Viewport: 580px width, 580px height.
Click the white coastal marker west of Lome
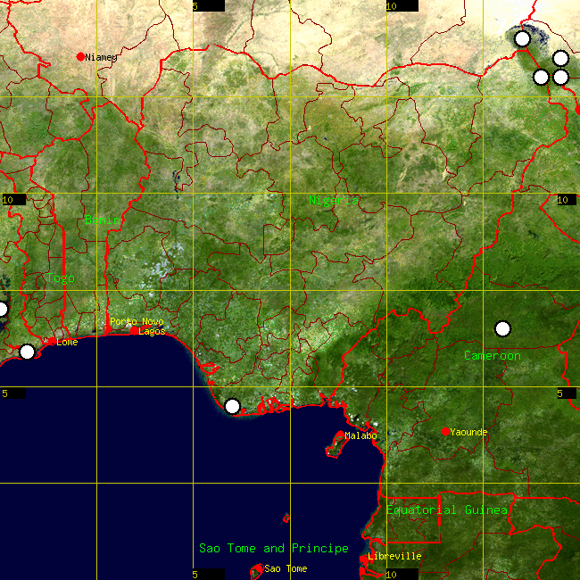click(x=27, y=352)
